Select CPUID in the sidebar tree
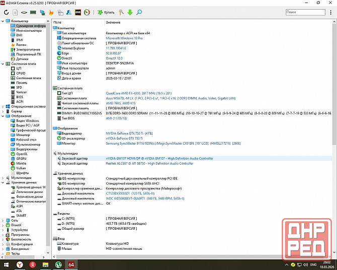 [21, 74]
